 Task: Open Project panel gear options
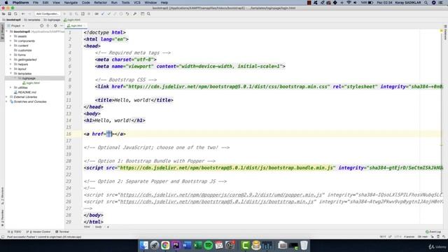click(55, 26)
